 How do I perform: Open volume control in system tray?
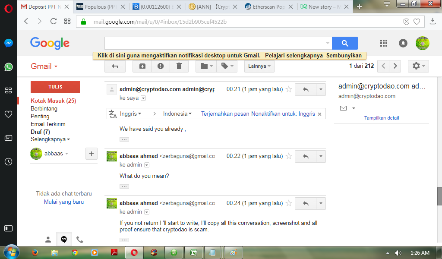tap(398, 253)
